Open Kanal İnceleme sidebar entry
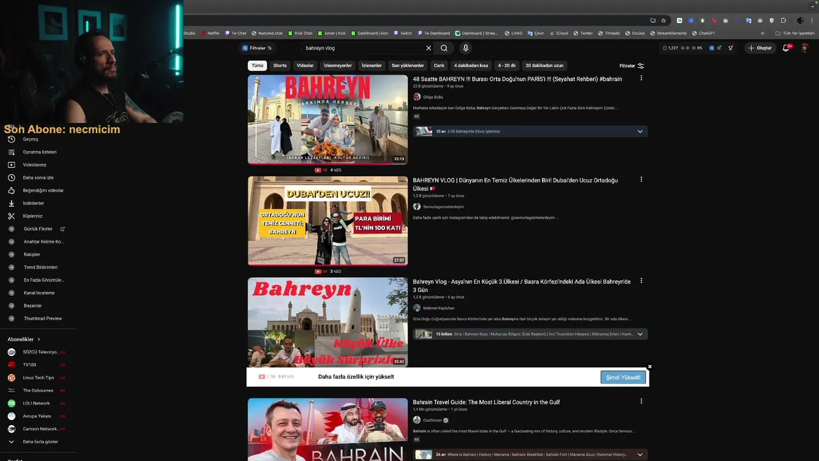The height and width of the screenshot is (461, 819). pos(38,293)
